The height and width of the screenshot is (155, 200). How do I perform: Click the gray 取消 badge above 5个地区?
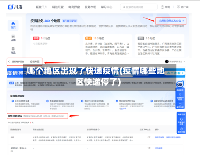coord(141,39)
